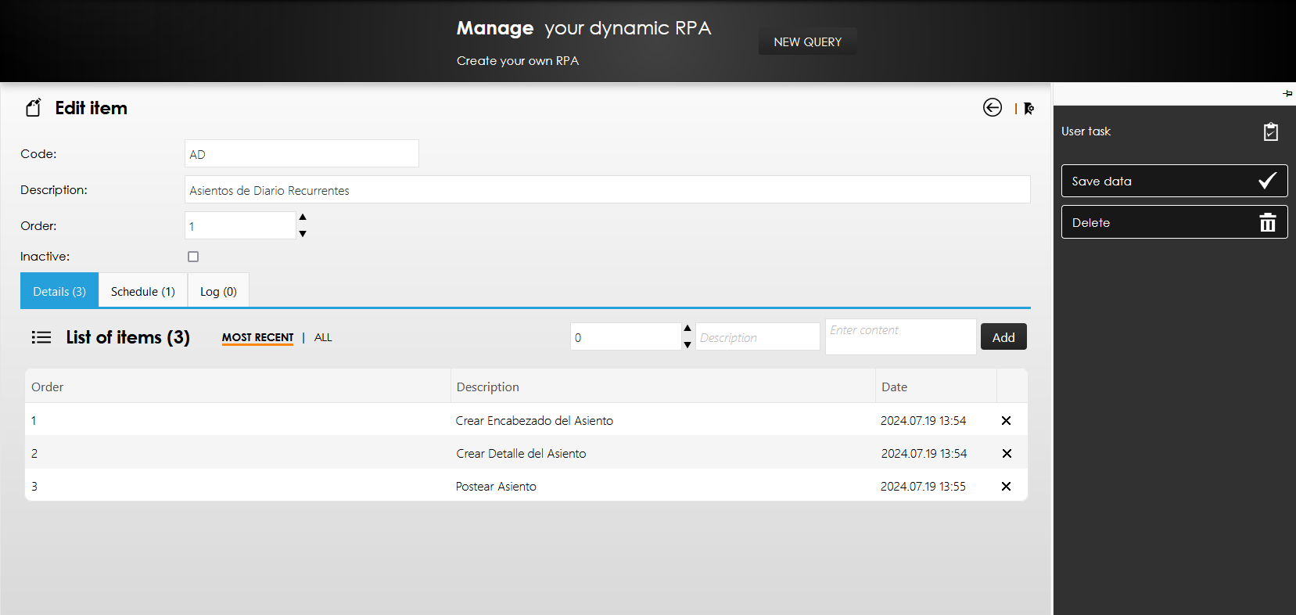This screenshot has width=1296, height=615.
Task: Click the new item Description placeholder field
Action: (757, 337)
